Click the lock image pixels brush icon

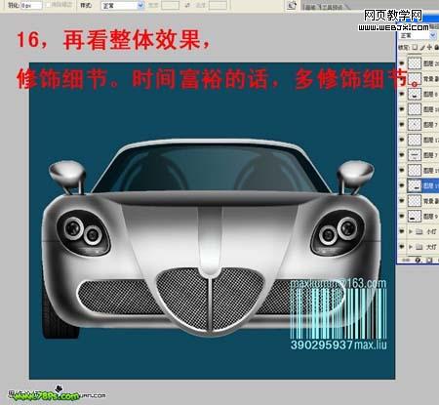click(x=422, y=47)
